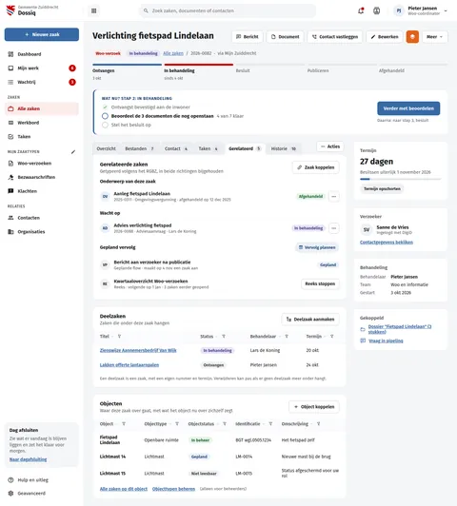Edit Mijn zaaktypen with pencil icon
The image size is (457, 506).
[73, 151]
